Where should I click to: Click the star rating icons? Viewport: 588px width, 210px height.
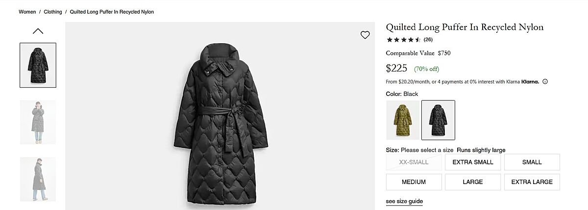tap(403, 40)
